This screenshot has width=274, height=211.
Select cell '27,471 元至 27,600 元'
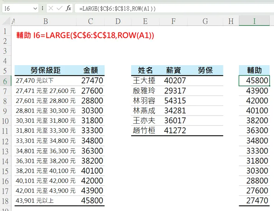(x=46, y=91)
